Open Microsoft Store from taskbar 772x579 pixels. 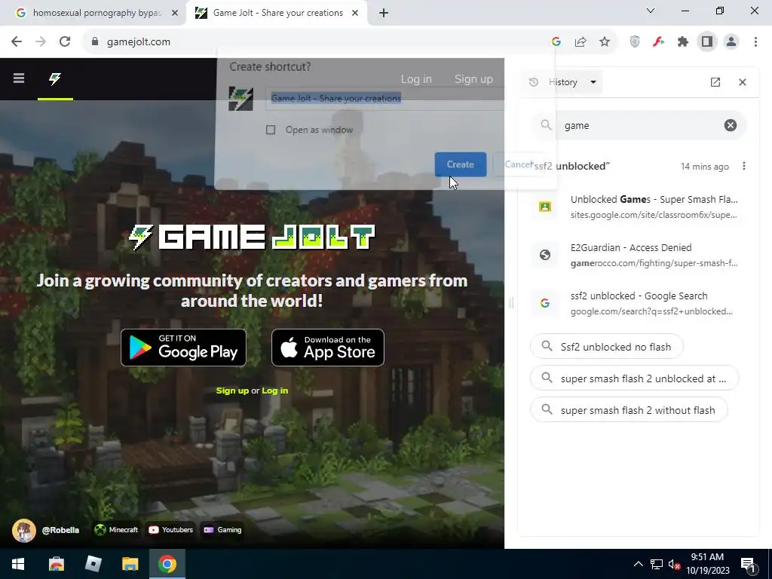(56, 564)
